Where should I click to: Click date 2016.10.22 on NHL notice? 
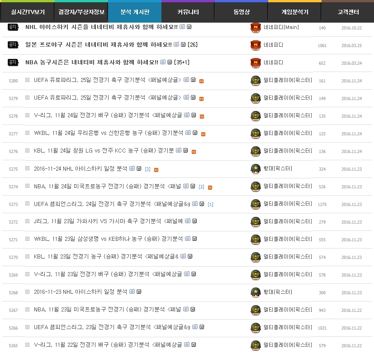351,28
